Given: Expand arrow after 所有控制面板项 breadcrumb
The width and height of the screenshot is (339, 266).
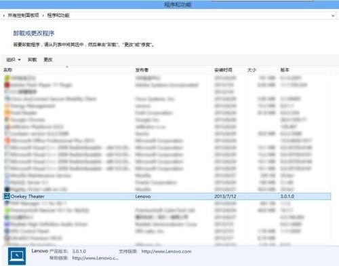Looking at the screenshot, I should point(43,16).
